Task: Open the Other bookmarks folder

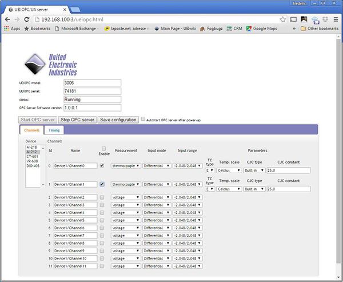Action: coord(319,28)
